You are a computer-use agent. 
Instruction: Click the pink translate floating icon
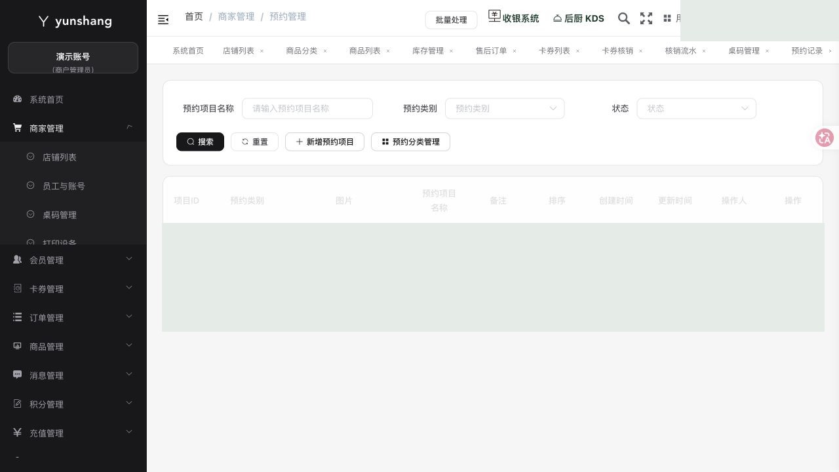click(x=825, y=138)
